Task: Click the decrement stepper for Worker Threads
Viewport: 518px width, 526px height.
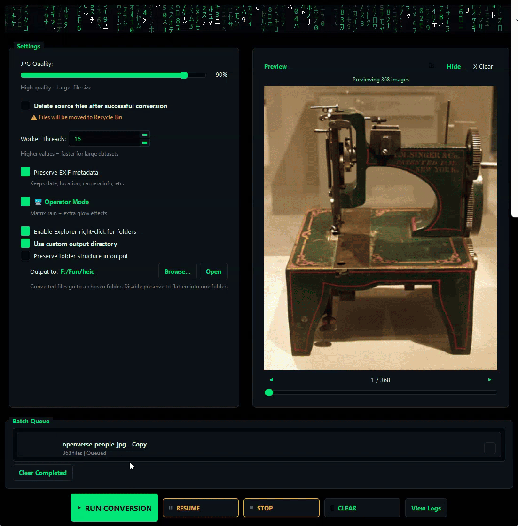Action: [x=145, y=143]
